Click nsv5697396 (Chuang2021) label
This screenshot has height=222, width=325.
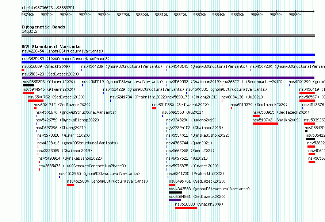coord(61,128)
